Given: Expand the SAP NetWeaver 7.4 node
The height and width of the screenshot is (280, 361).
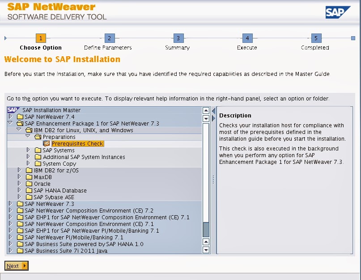Looking at the screenshot, I should [10, 117].
